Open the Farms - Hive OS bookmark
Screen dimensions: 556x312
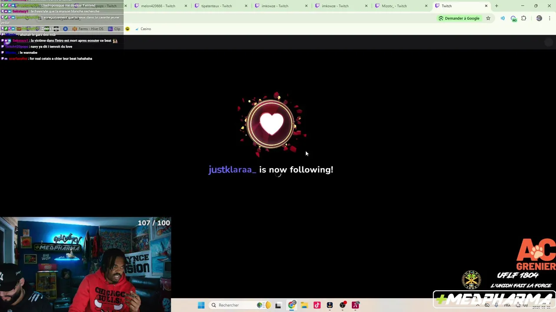pyautogui.click(x=88, y=29)
